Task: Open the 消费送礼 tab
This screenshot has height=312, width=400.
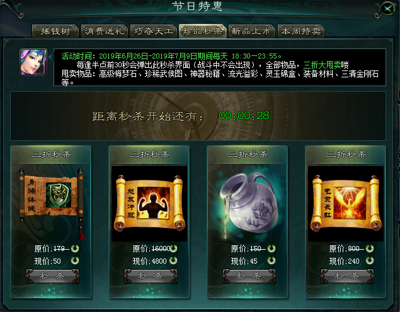Action: tap(105, 31)
